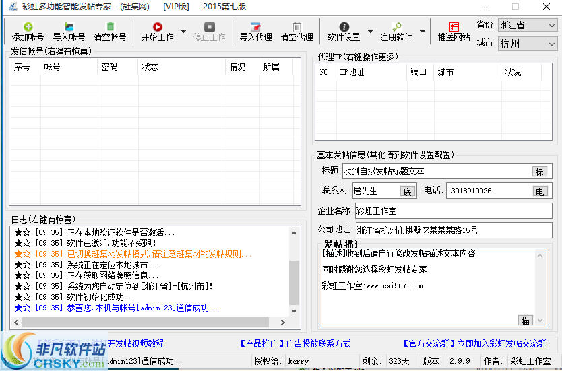Open the 官方交流群 join group link
The width and height of the screenshot is (562, 371).
click(474, 344)
